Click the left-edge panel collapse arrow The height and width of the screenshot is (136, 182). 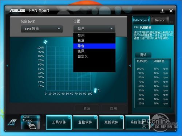[x=7, y=66]
